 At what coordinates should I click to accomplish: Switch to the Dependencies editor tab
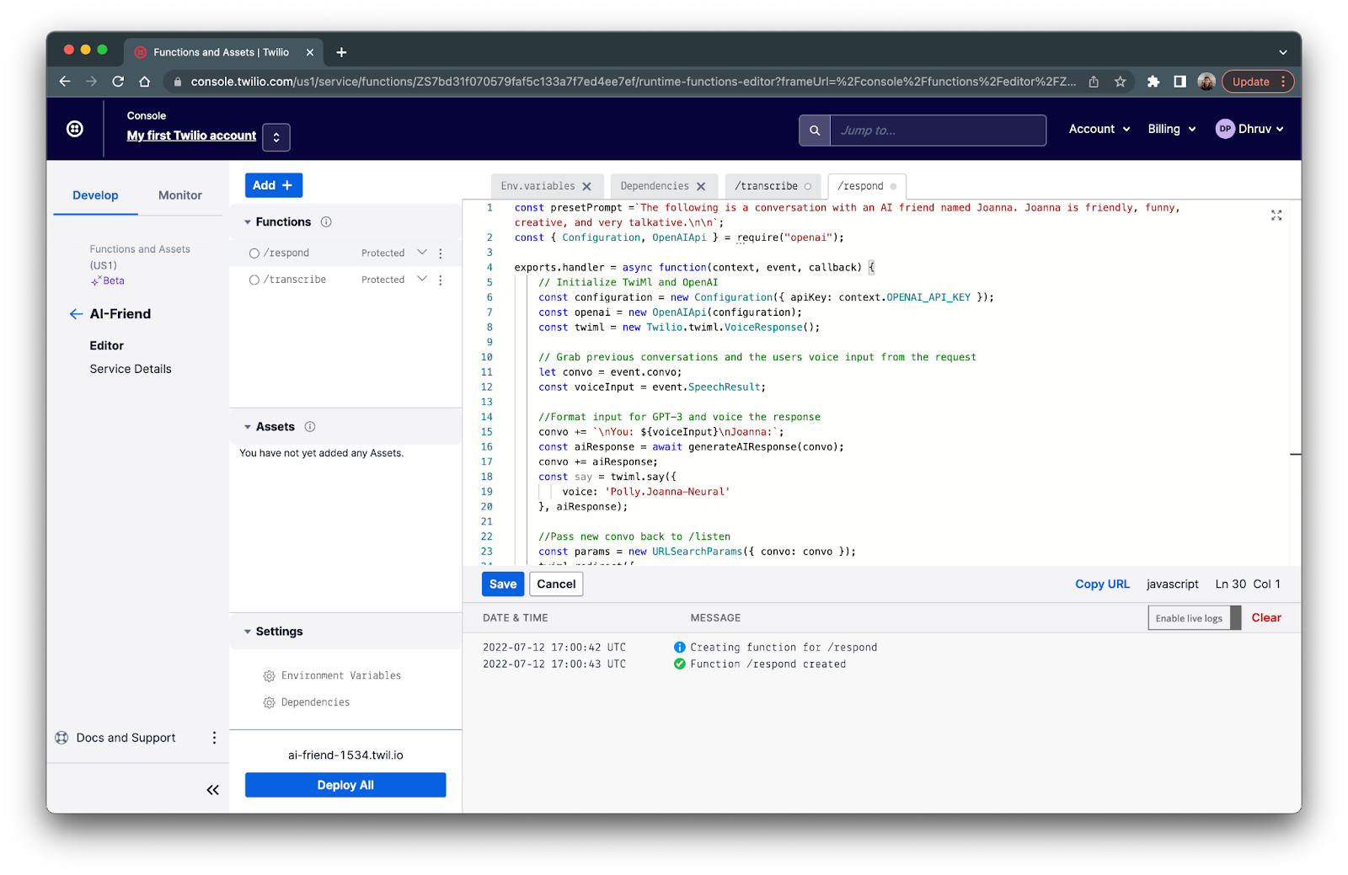(655, 186)
